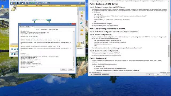Screen dimensions: 171x96
Task: Open the Activity Wizard icon
Action: pyautogui.click(x=22, y=3)
